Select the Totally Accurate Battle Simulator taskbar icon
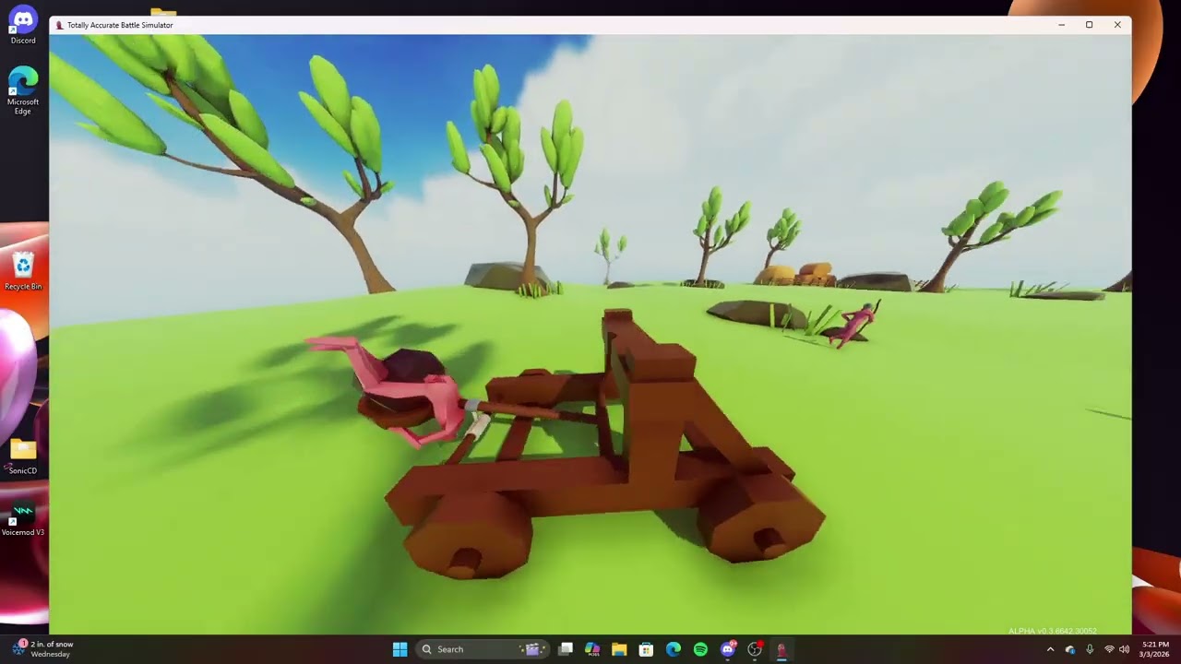 click(x=781, y=649)
